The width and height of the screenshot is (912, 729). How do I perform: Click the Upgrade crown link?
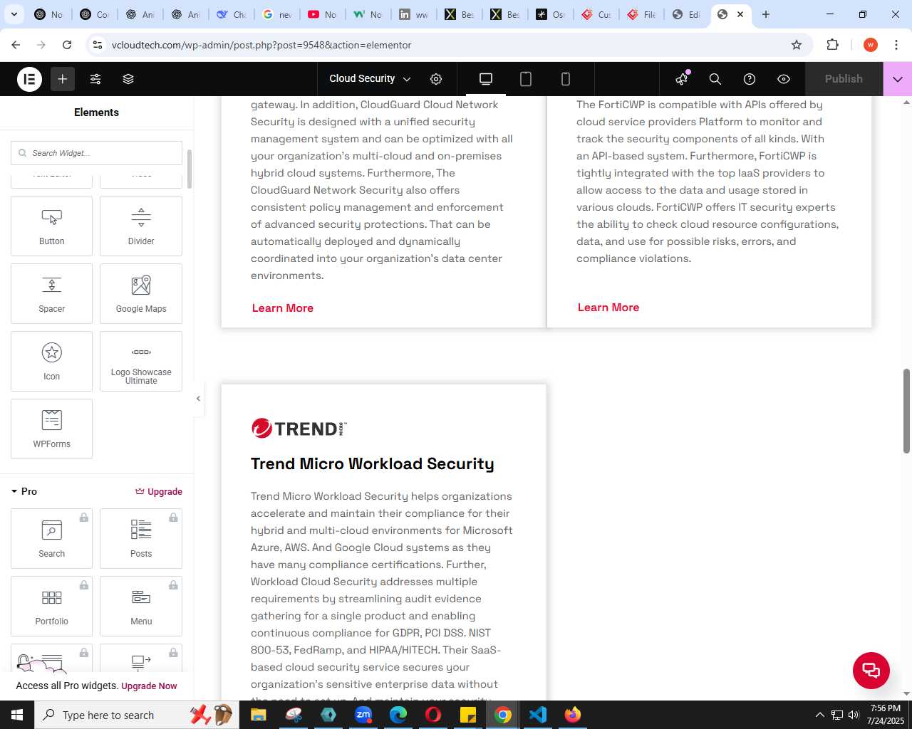[159, 491]
